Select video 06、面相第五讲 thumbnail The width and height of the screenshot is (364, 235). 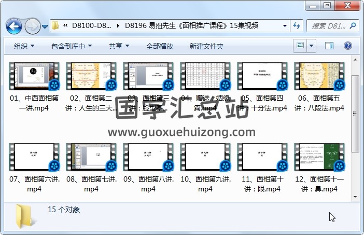pyautogui.click(x=319, y=76)
